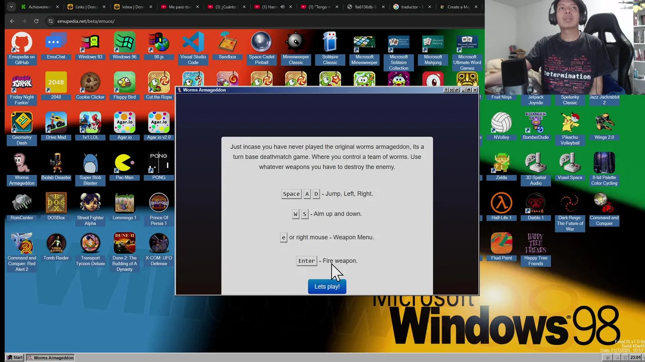Open the browser tab search dropdown
The height and width of the screenshot is (362, 645).
tap(11, 7)
